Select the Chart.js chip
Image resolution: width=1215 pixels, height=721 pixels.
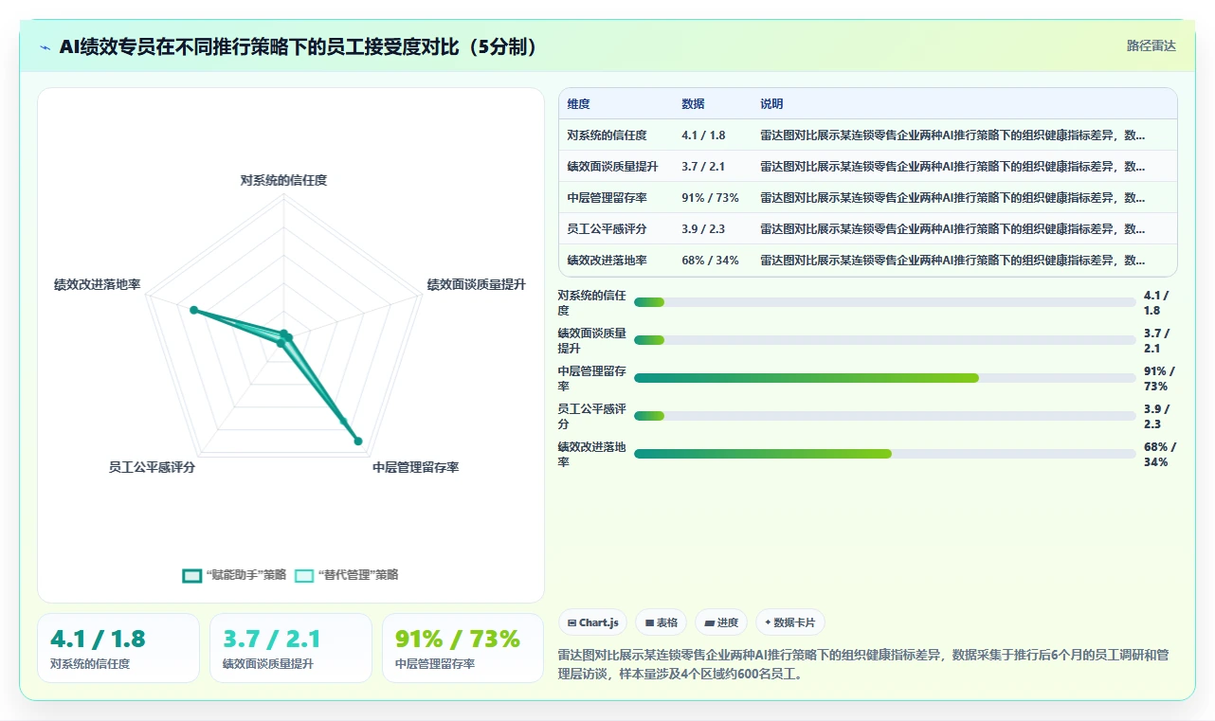coord(592,622)
